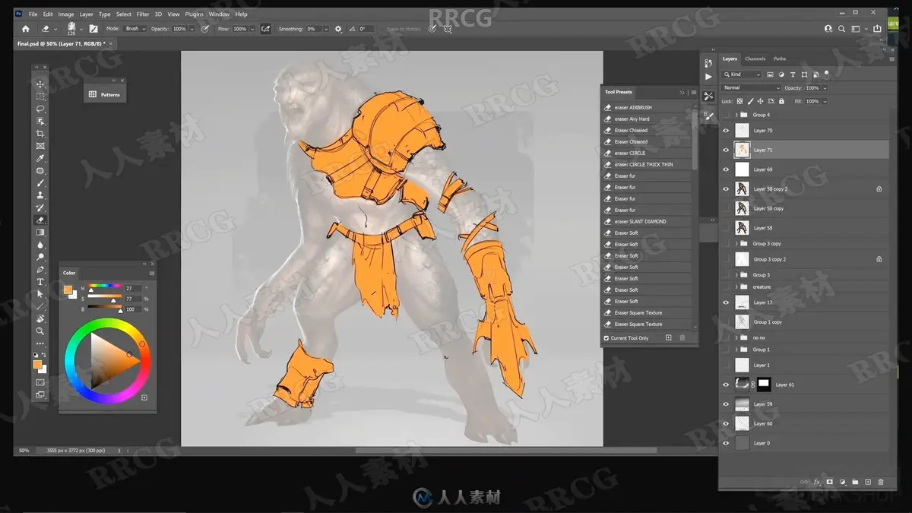Viewport: 912px width, 513px height.
Task: Select the Clone Stamp tool
Action: click(x=40, y=195)
